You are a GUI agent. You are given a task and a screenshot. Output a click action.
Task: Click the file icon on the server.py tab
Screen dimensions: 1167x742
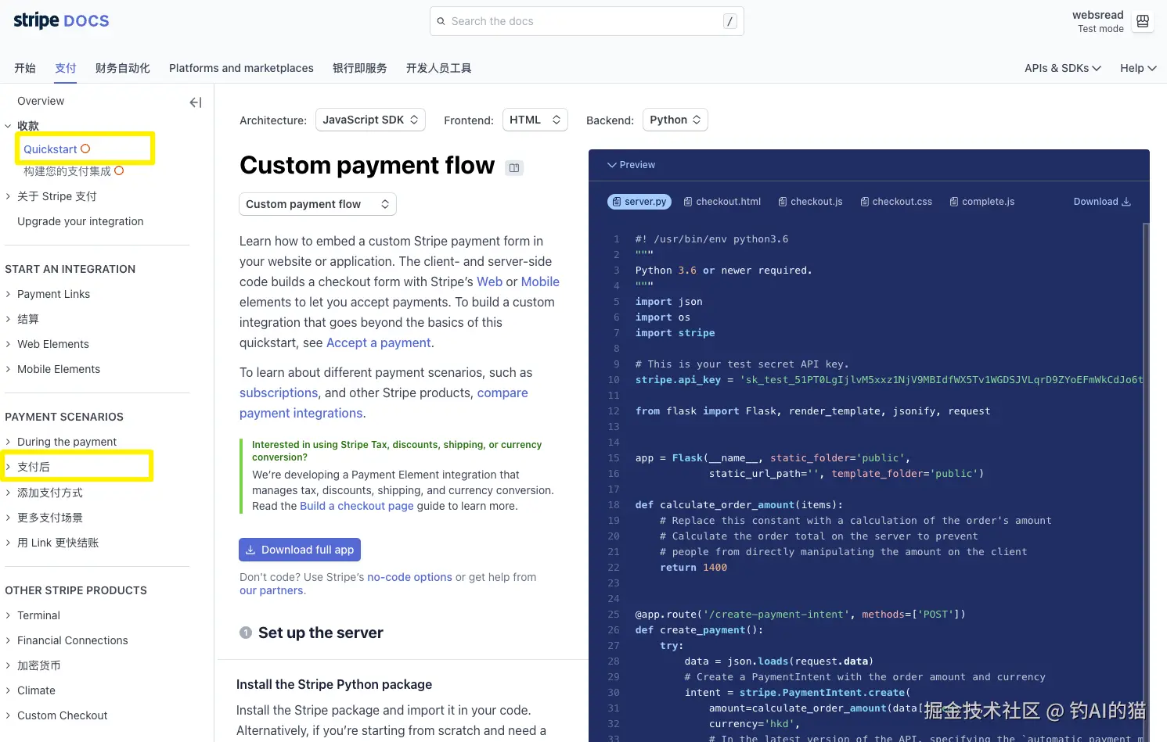click(617, 202)
